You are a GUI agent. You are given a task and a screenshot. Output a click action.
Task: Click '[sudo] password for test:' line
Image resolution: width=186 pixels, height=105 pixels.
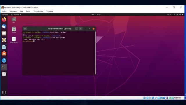point(34,39)
